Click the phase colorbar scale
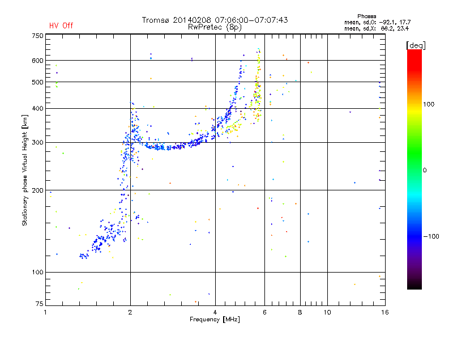453x340 pixels. (x=414, y=169)
